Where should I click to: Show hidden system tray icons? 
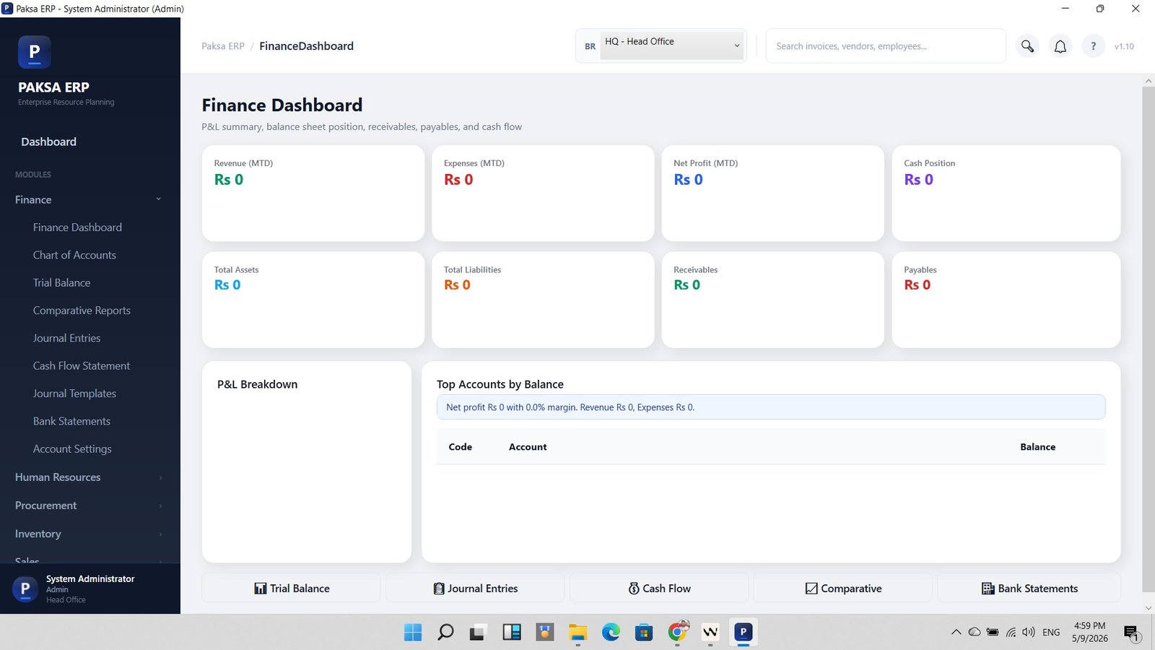click(956, 632)
